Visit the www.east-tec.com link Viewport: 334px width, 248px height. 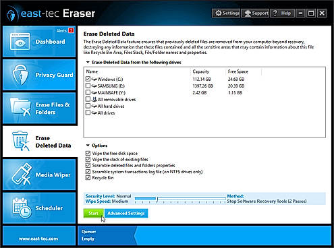coord(38,239)
